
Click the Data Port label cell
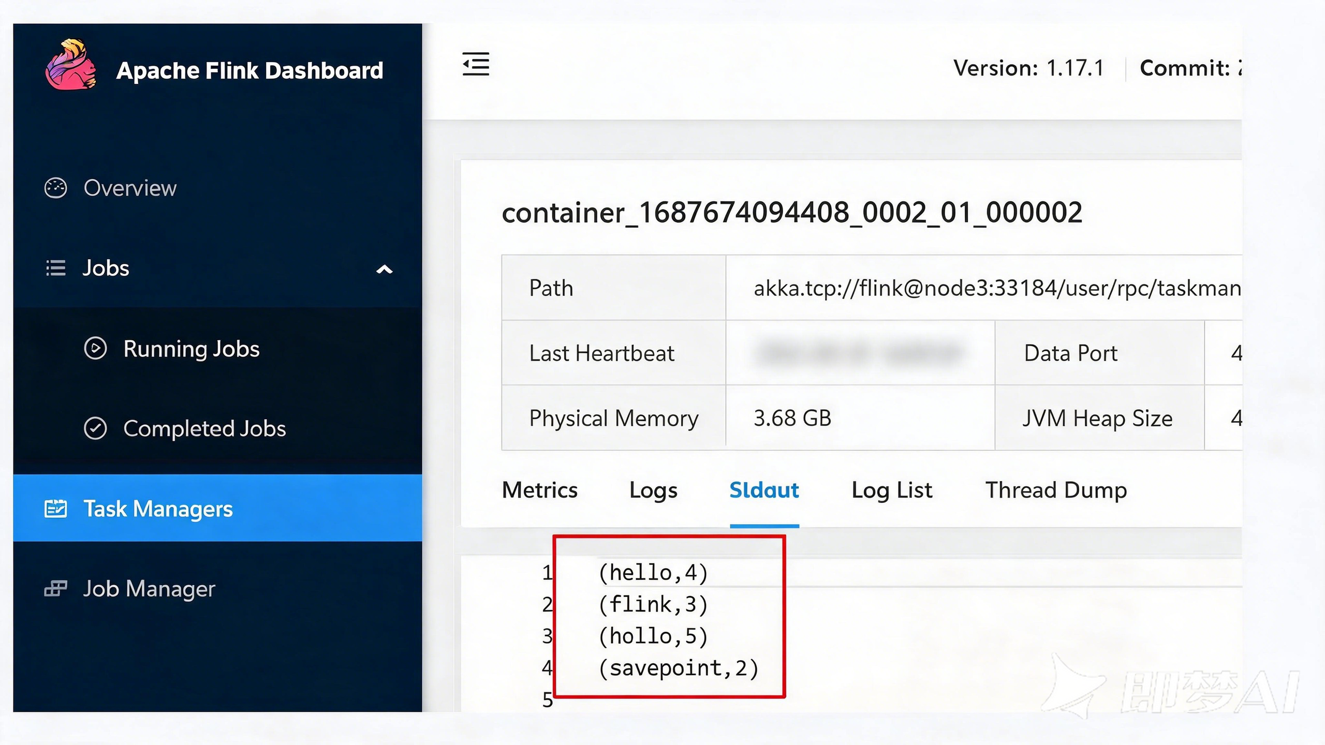[1100, 353]
